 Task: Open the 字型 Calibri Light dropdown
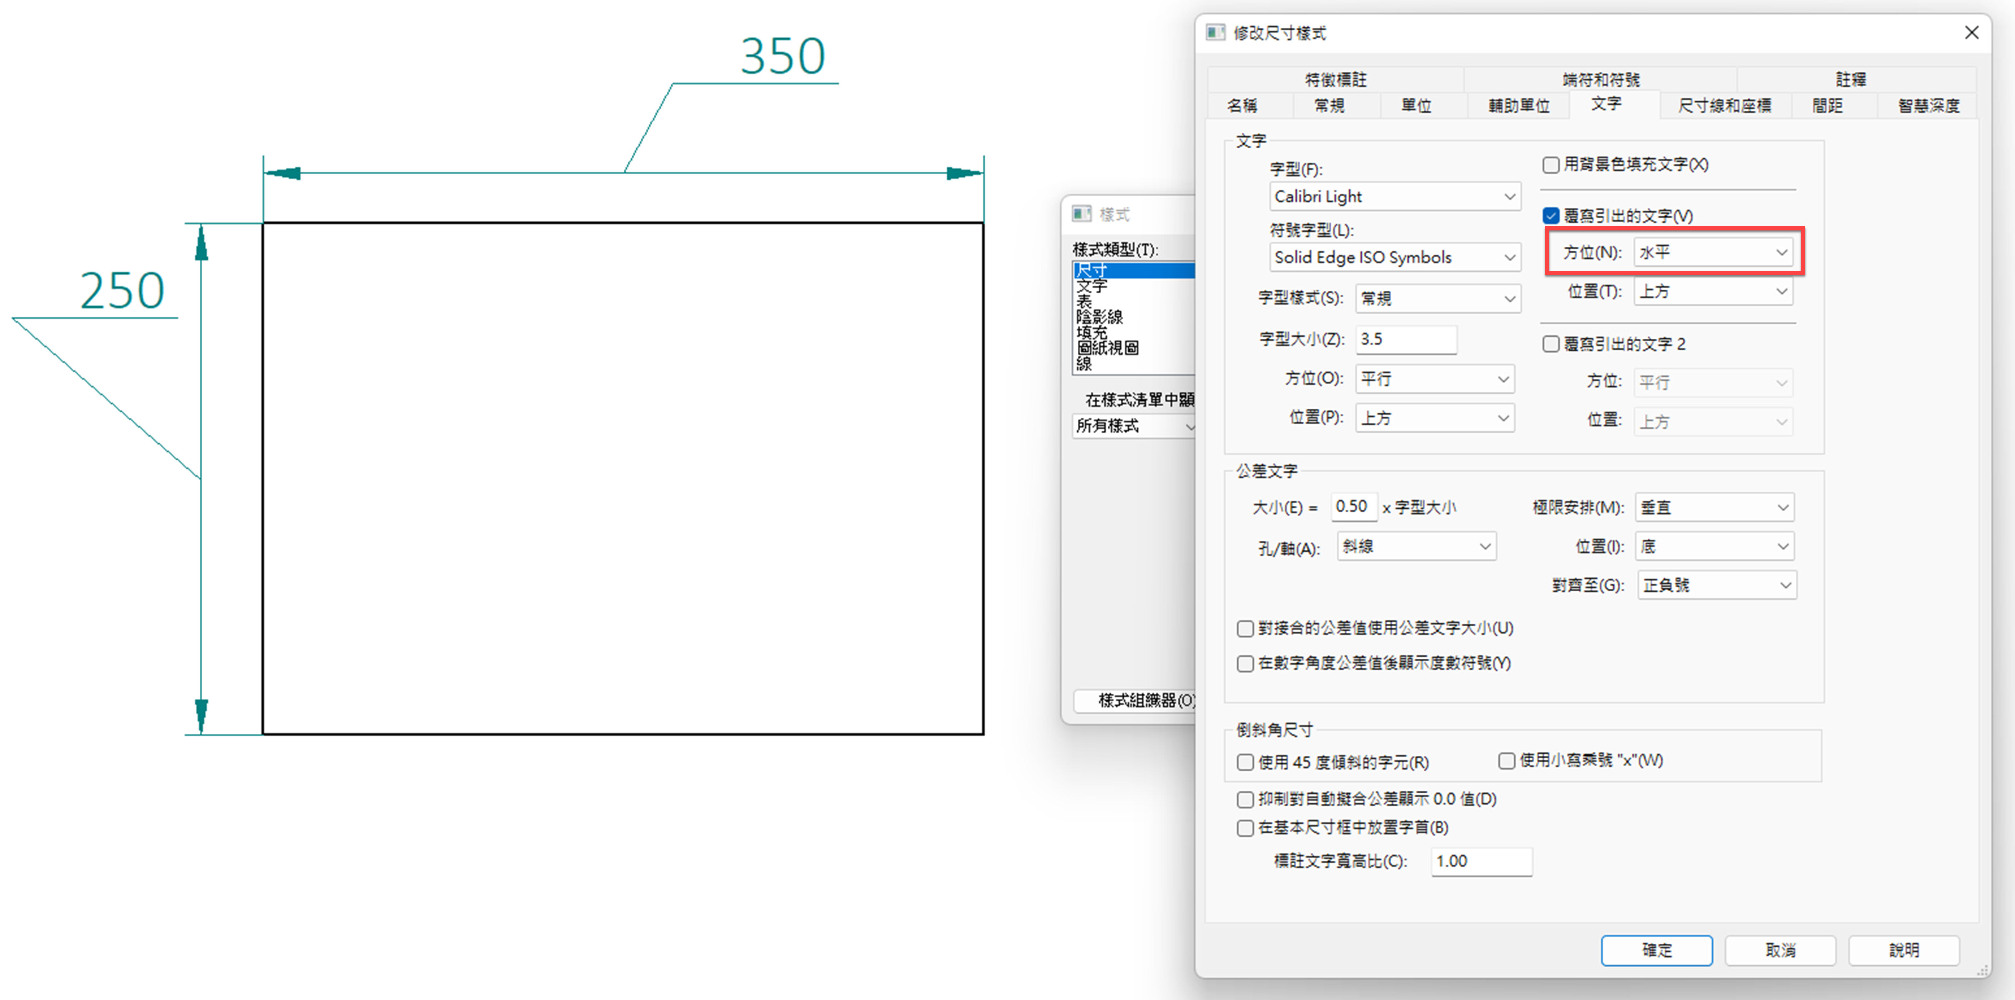tap(1395, 196)
